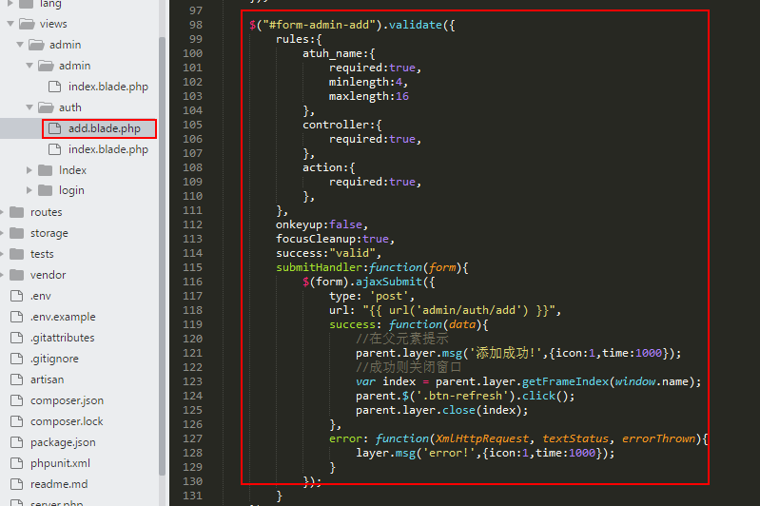Click the composer.json file icon
Viewport: 760px width, 506px height.
16,400
